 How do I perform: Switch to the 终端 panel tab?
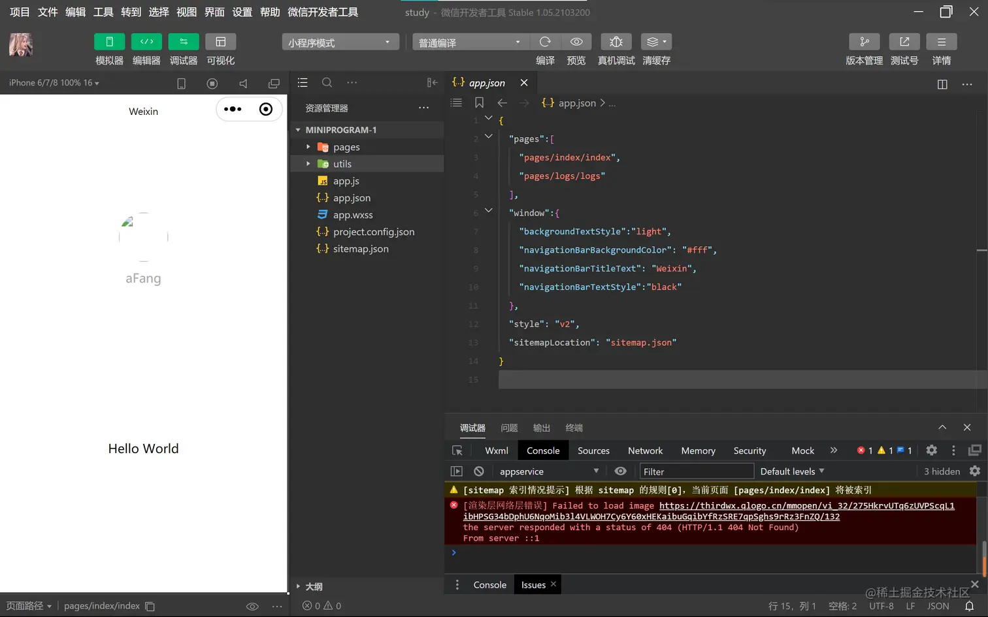coord(574,428)
